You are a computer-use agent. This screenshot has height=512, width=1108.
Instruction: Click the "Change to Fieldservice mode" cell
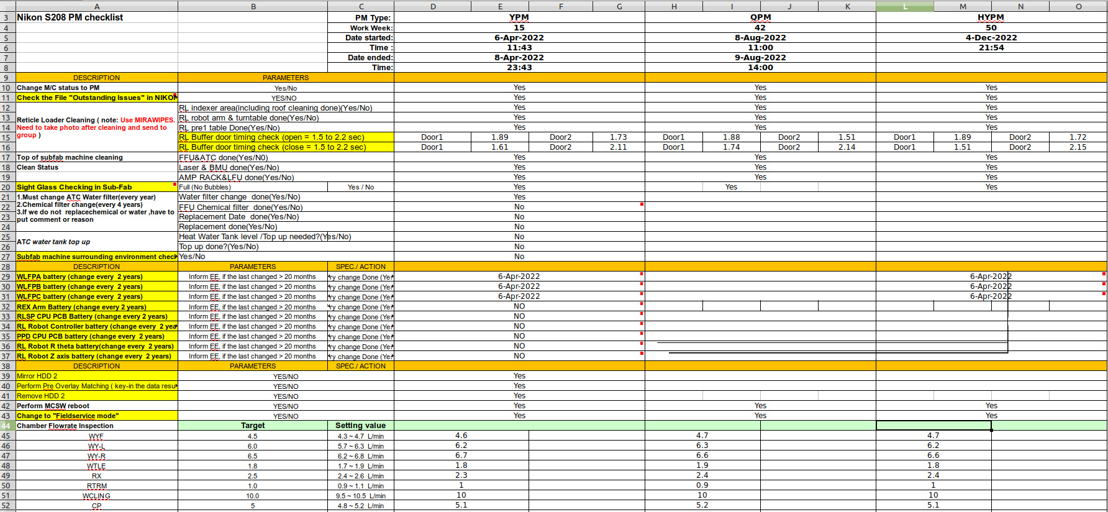96,416
